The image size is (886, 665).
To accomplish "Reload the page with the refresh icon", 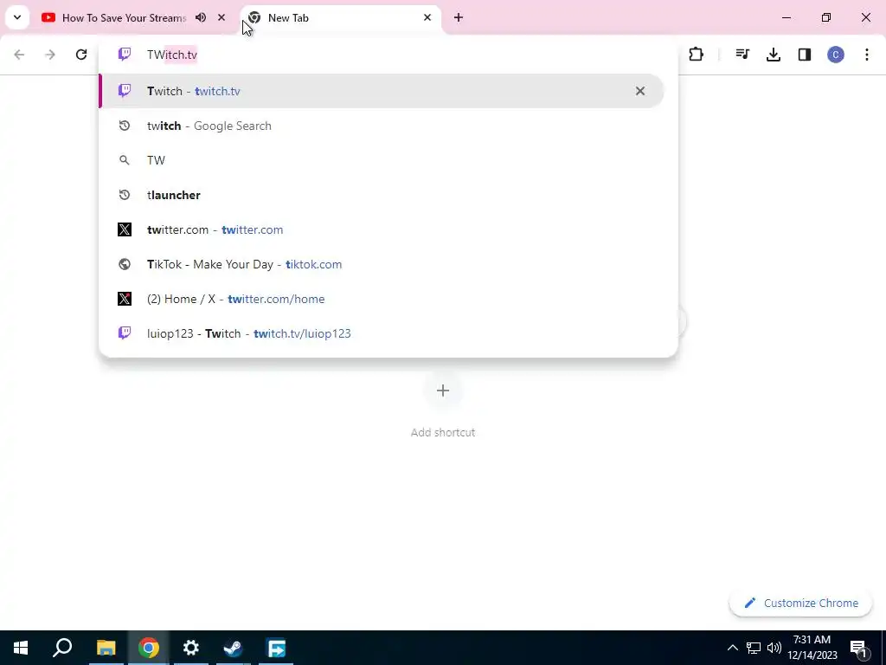I will click(81, 55).
